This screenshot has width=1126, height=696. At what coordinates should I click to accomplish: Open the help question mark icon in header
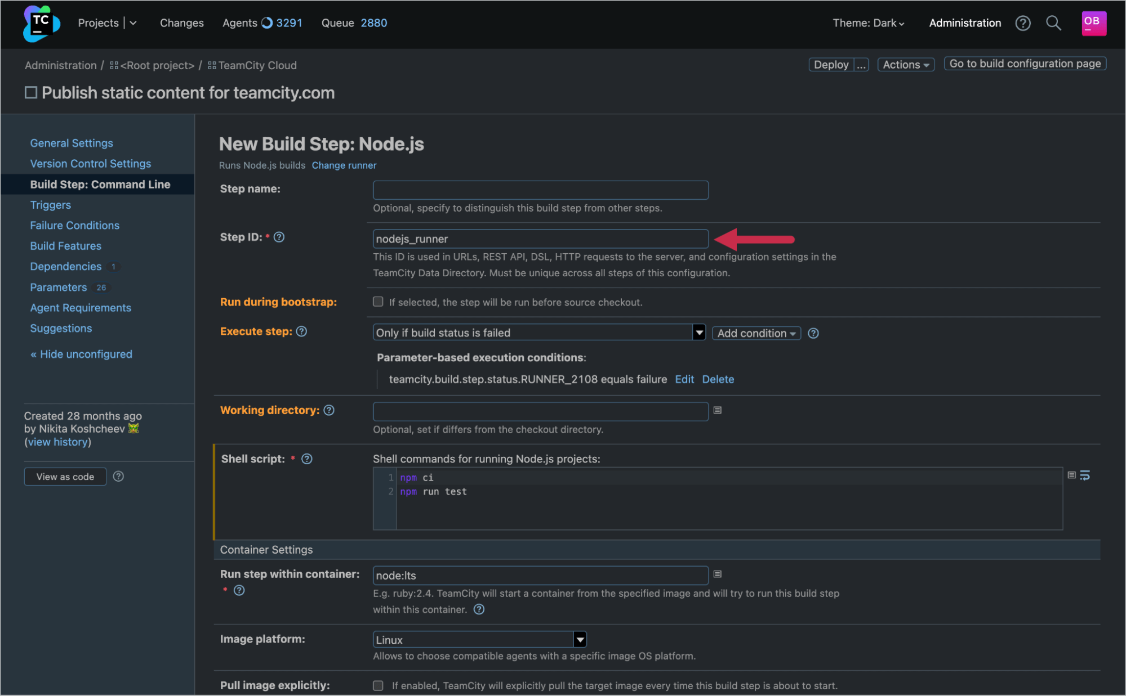1023,23
